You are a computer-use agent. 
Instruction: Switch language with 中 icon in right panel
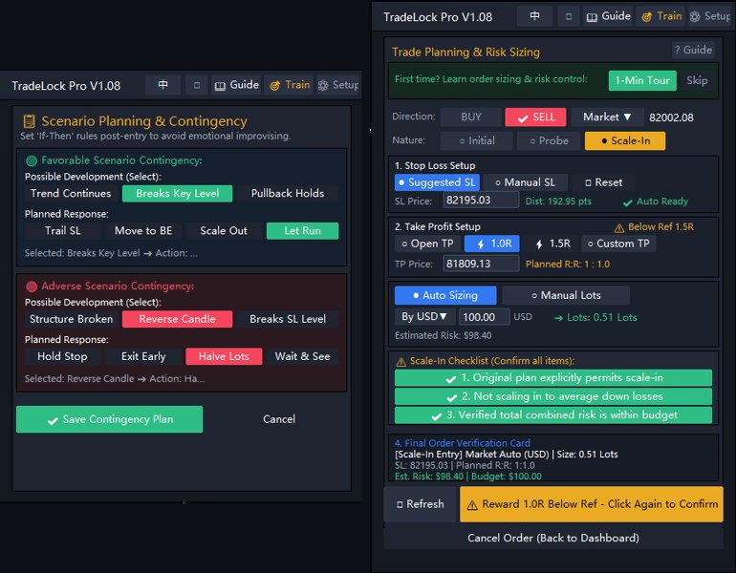(534, 16)
